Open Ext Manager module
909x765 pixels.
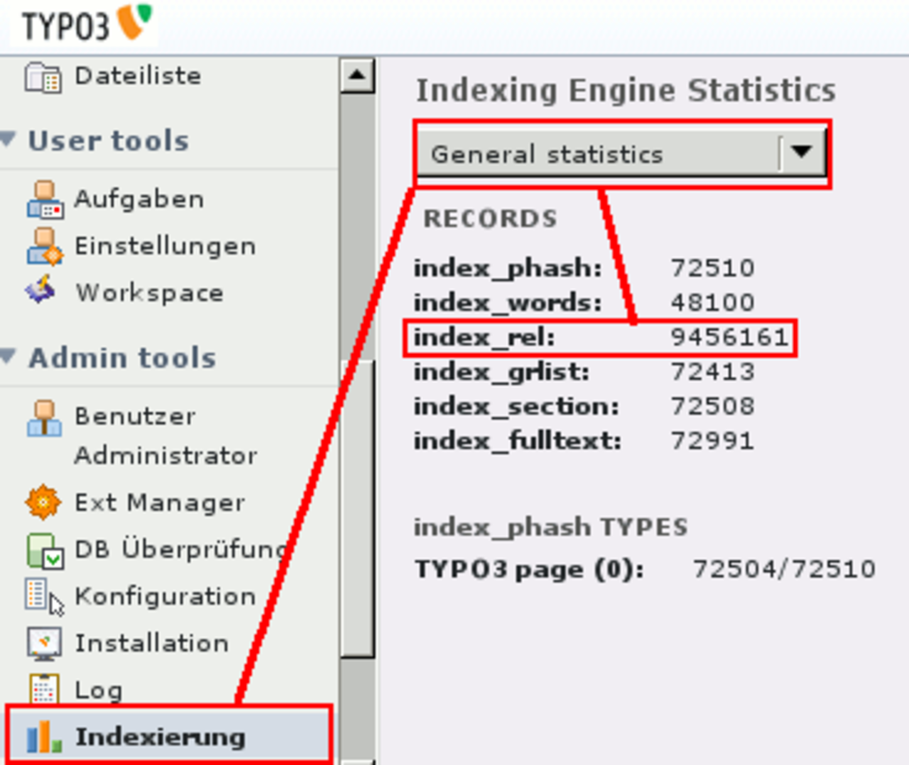(x=160, y=502)
